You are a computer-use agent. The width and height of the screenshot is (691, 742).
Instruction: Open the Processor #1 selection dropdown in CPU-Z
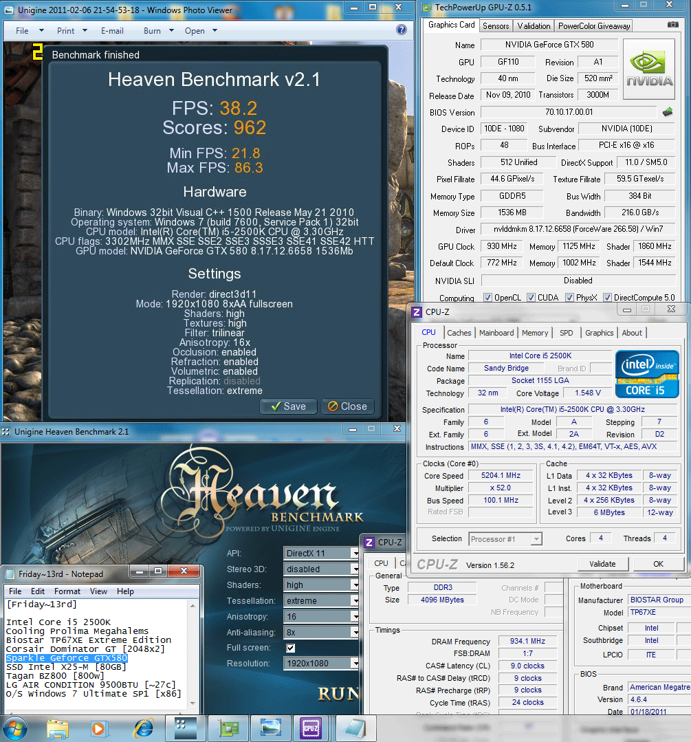[x=505, y=539]
